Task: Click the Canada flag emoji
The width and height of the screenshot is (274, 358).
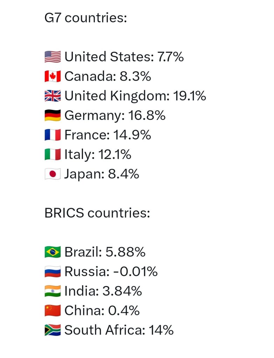Action: pos(52,76)
